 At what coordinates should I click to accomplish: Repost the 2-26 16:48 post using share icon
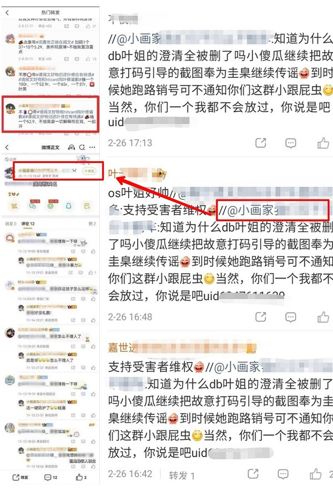(x=261, y=317)
